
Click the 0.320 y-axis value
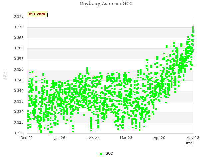click(19, 133)
